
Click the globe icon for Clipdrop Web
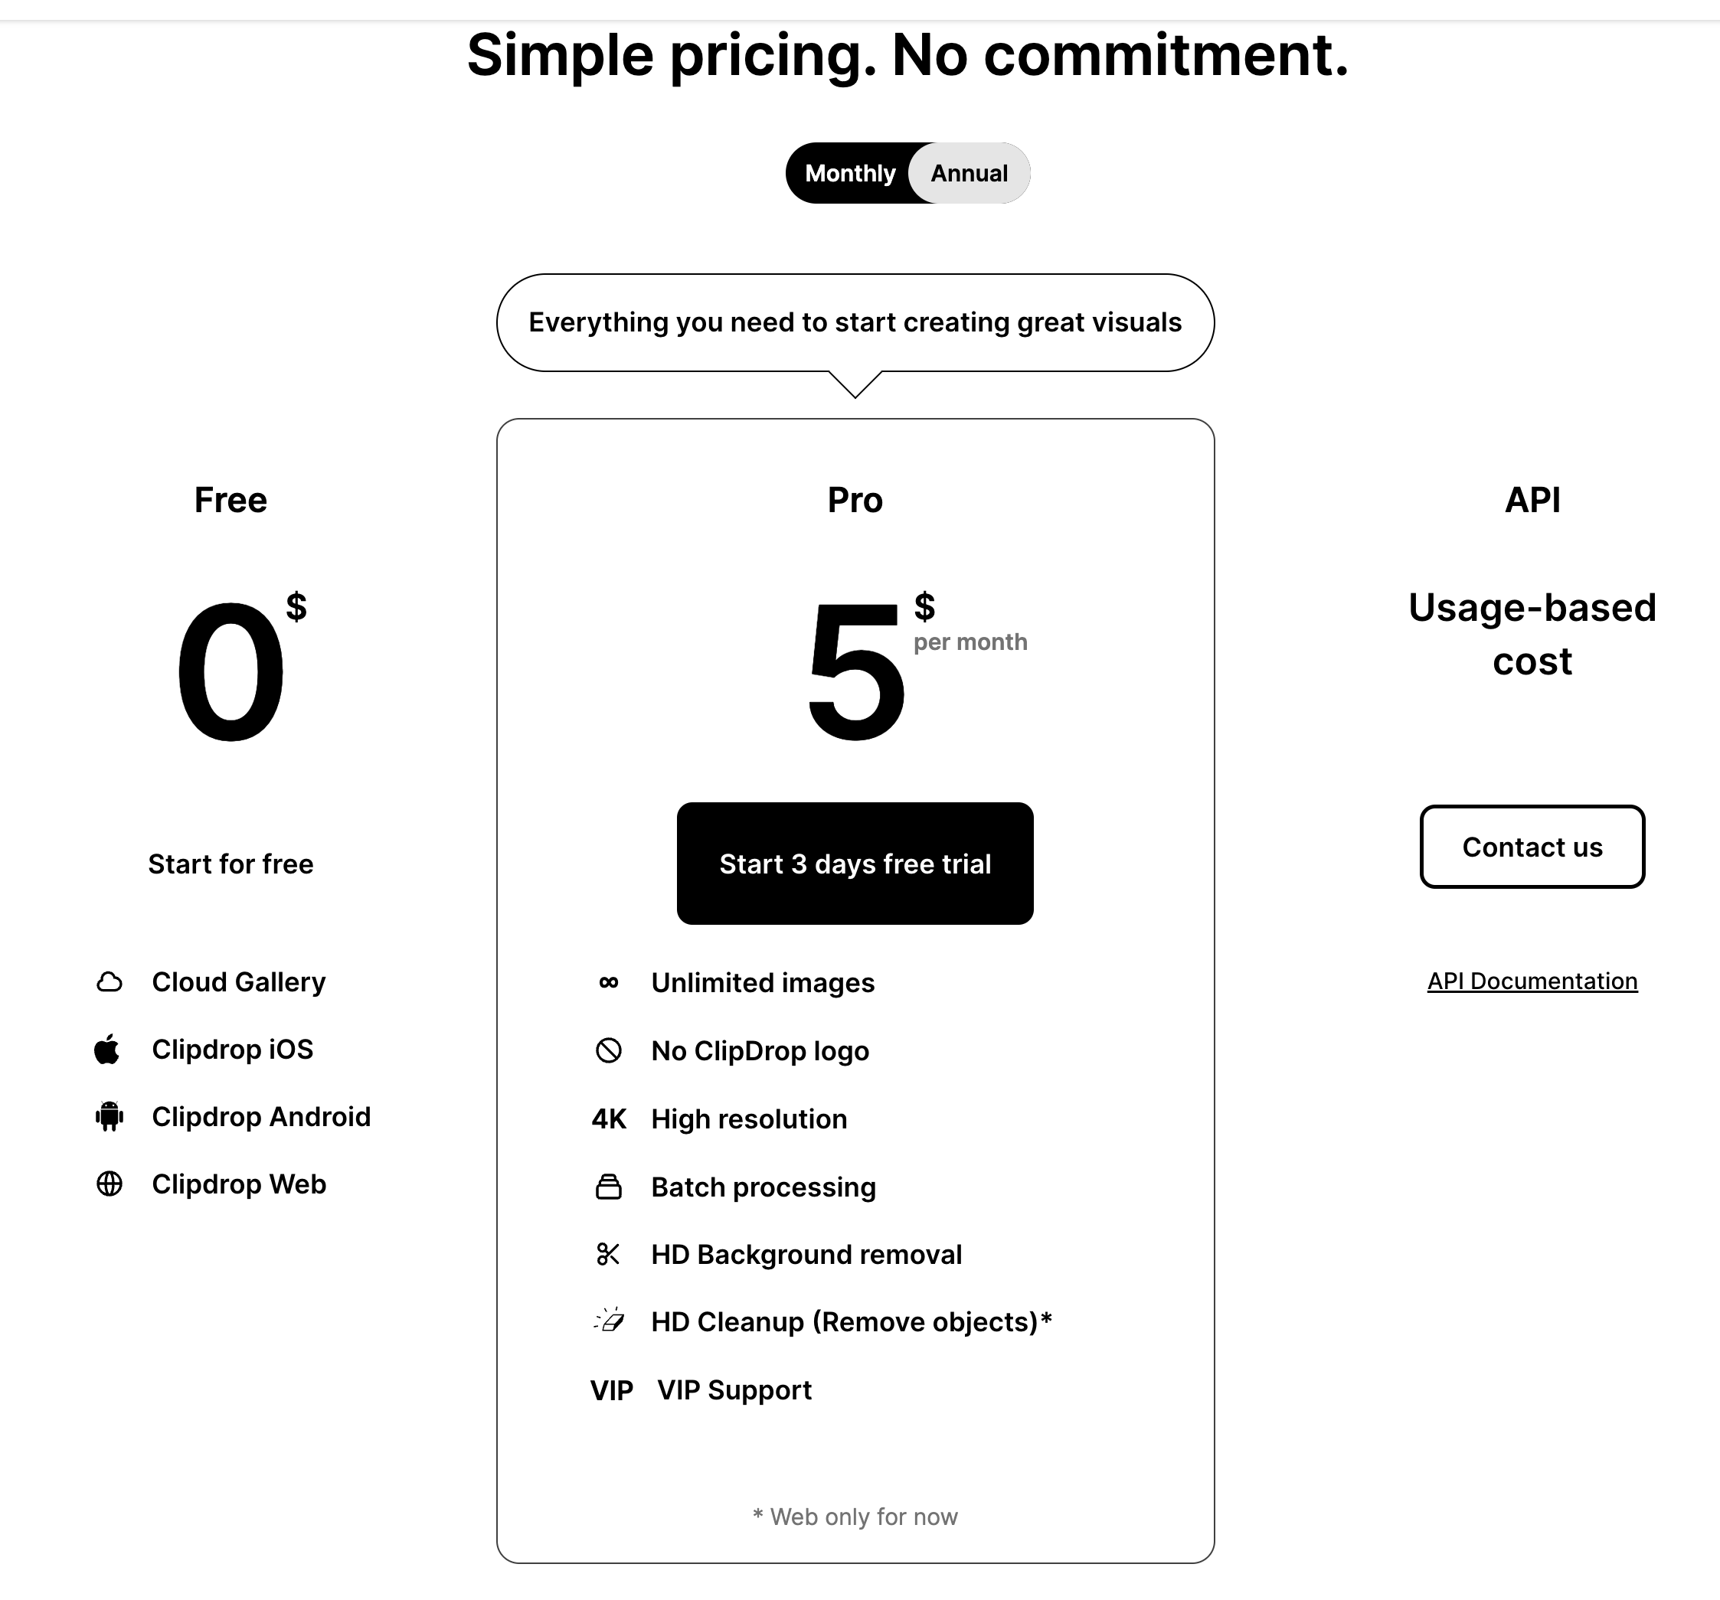tap(109, 1184)
